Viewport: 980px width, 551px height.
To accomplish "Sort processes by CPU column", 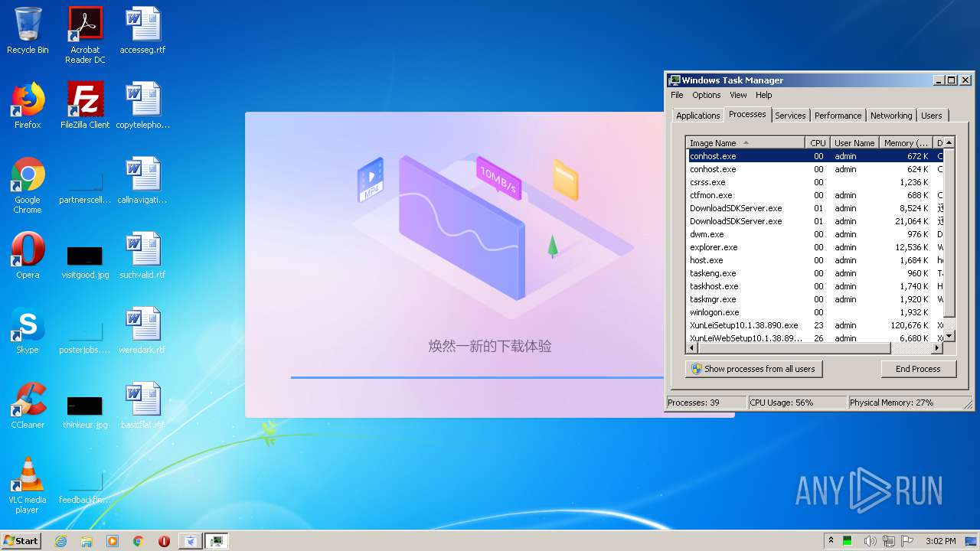I will coord(818,142).
